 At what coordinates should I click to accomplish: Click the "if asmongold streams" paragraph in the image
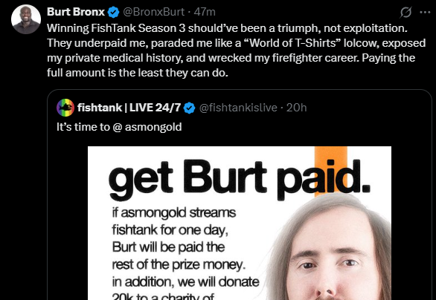pyautogui.click(x=185, y=254)
